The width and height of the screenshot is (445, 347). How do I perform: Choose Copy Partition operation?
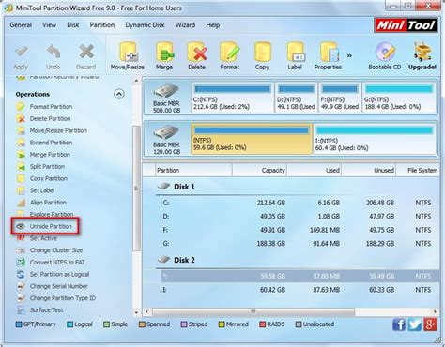coord(49,178)
